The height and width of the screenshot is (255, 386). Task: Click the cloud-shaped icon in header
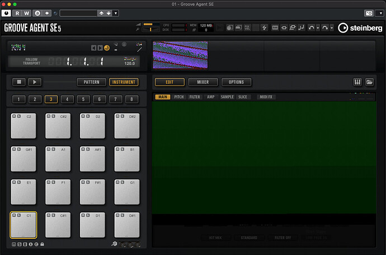tap(238, 27)
